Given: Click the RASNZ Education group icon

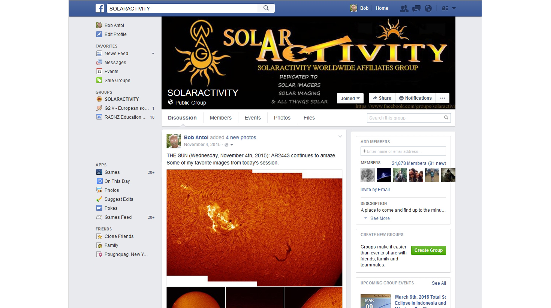Looking at the screenshot, I should pyautogui.click(x=99, y=117).
